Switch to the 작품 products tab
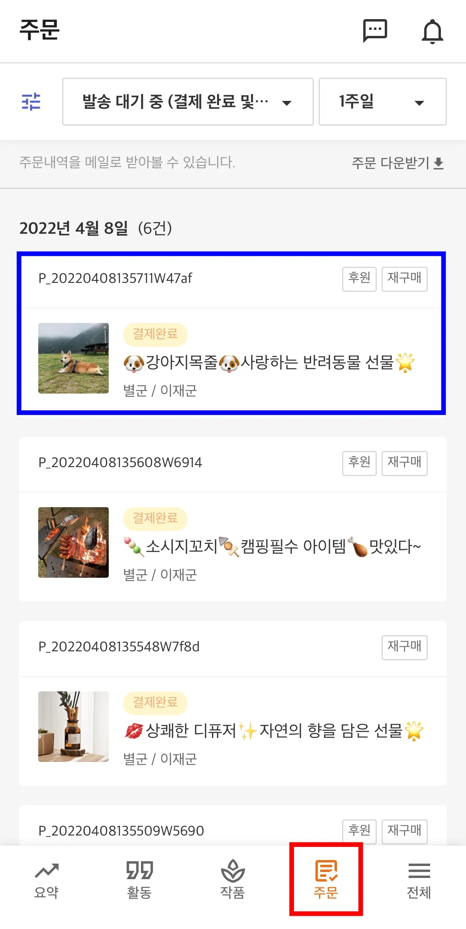This screenshot has width=466, height=929. (x=233, y=880)
